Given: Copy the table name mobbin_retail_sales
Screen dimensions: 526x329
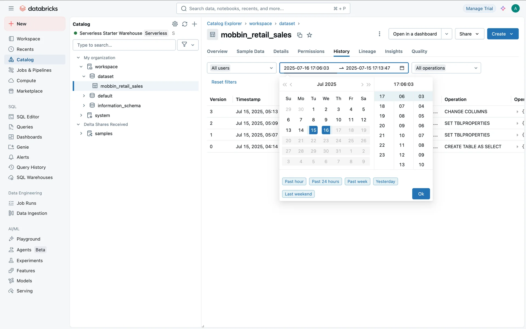Looking at the screenshot, I should click(x=300, y=35).
